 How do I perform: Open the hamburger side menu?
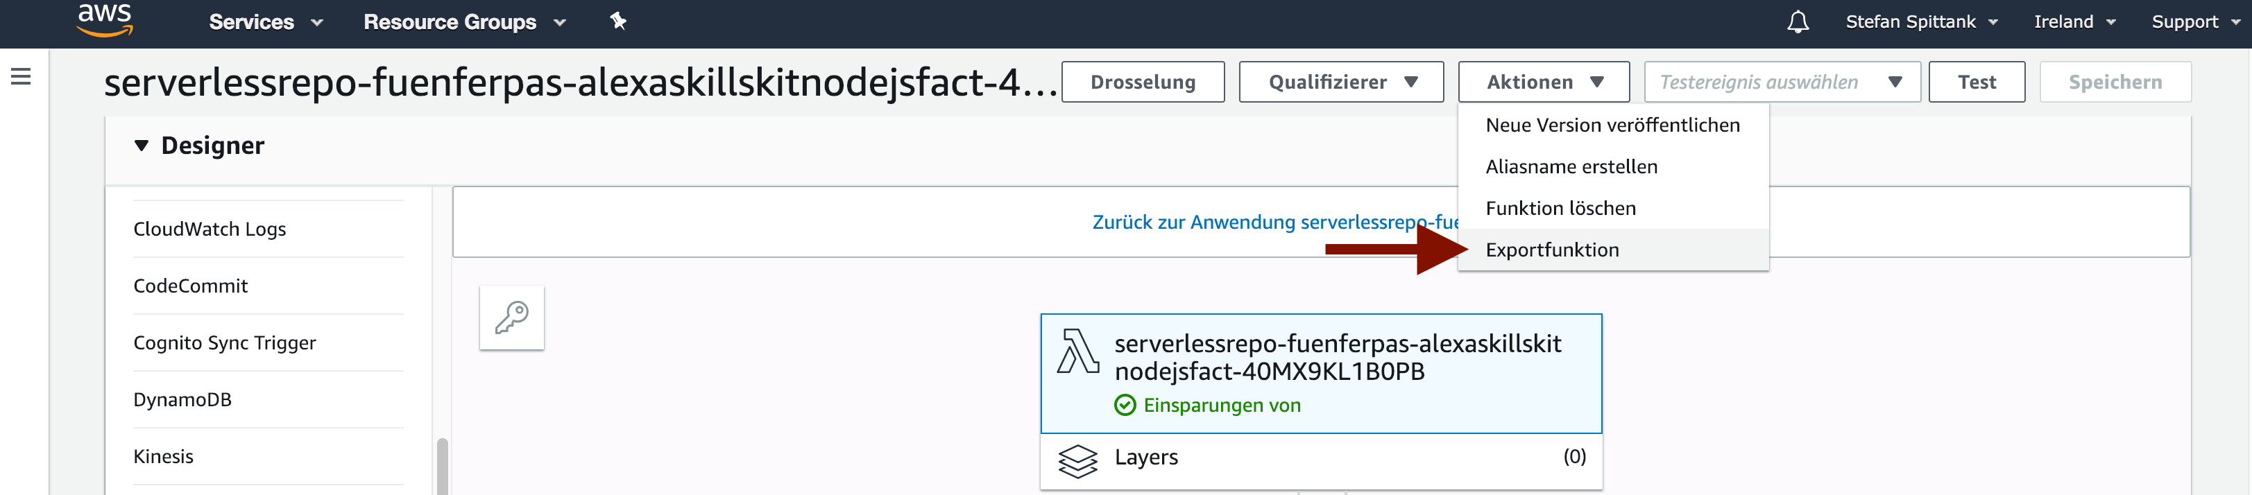[x=21, y=77]
